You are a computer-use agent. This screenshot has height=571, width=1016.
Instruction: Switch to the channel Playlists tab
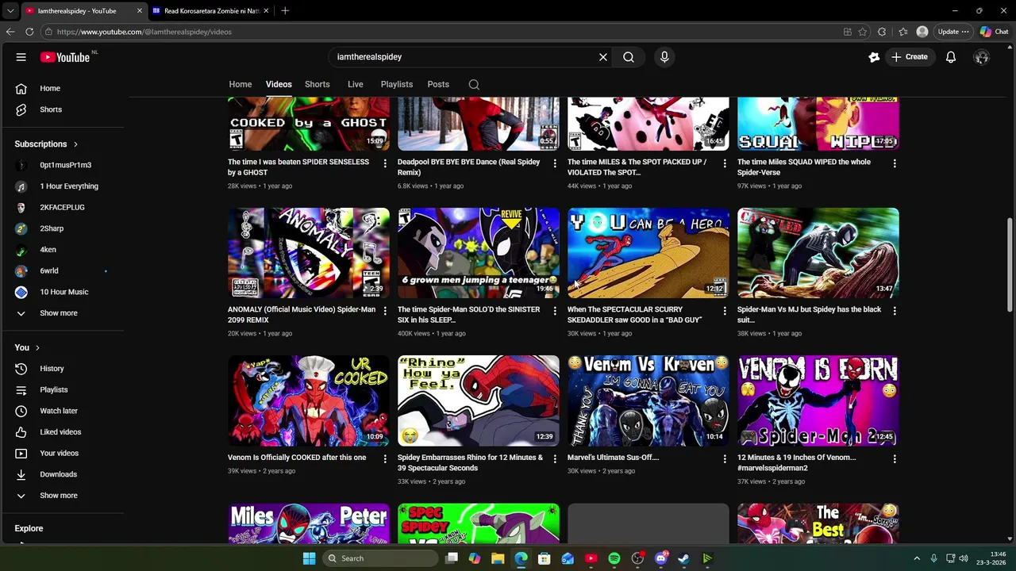[397, 84]
